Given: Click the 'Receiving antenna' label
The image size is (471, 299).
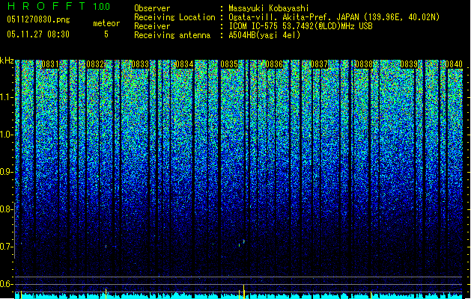Looking at the screenshot, I should point(172,35).
